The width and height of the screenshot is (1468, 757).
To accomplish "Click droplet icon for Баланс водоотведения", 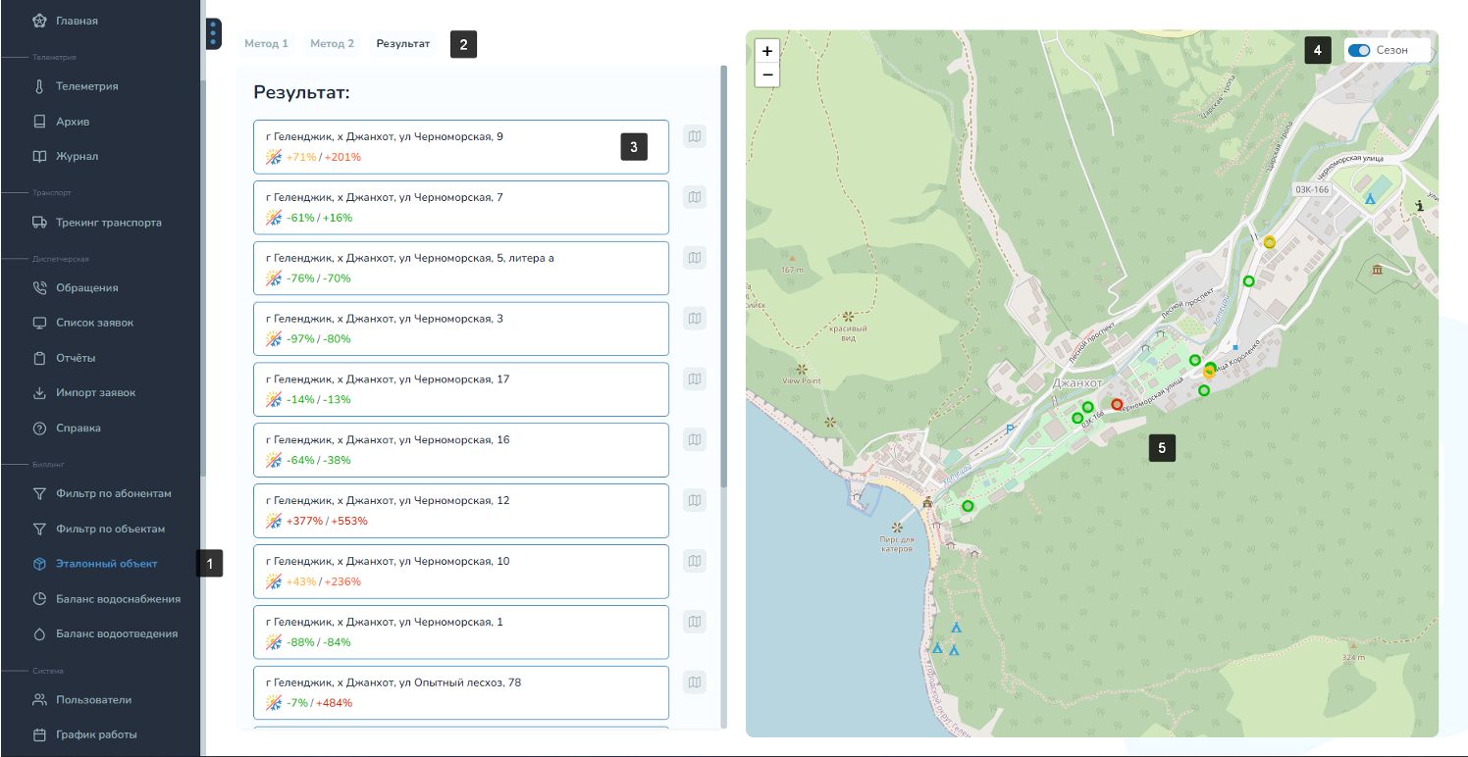I will pyautogui.click(x=39, y=633).
